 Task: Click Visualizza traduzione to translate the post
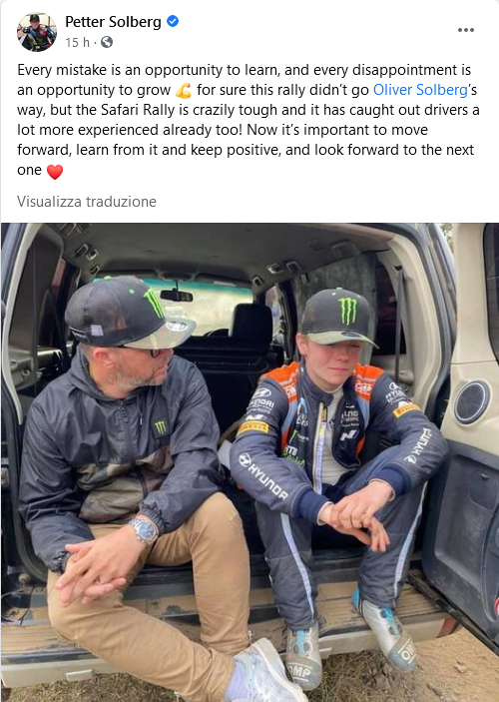click(x=87, y=202)
